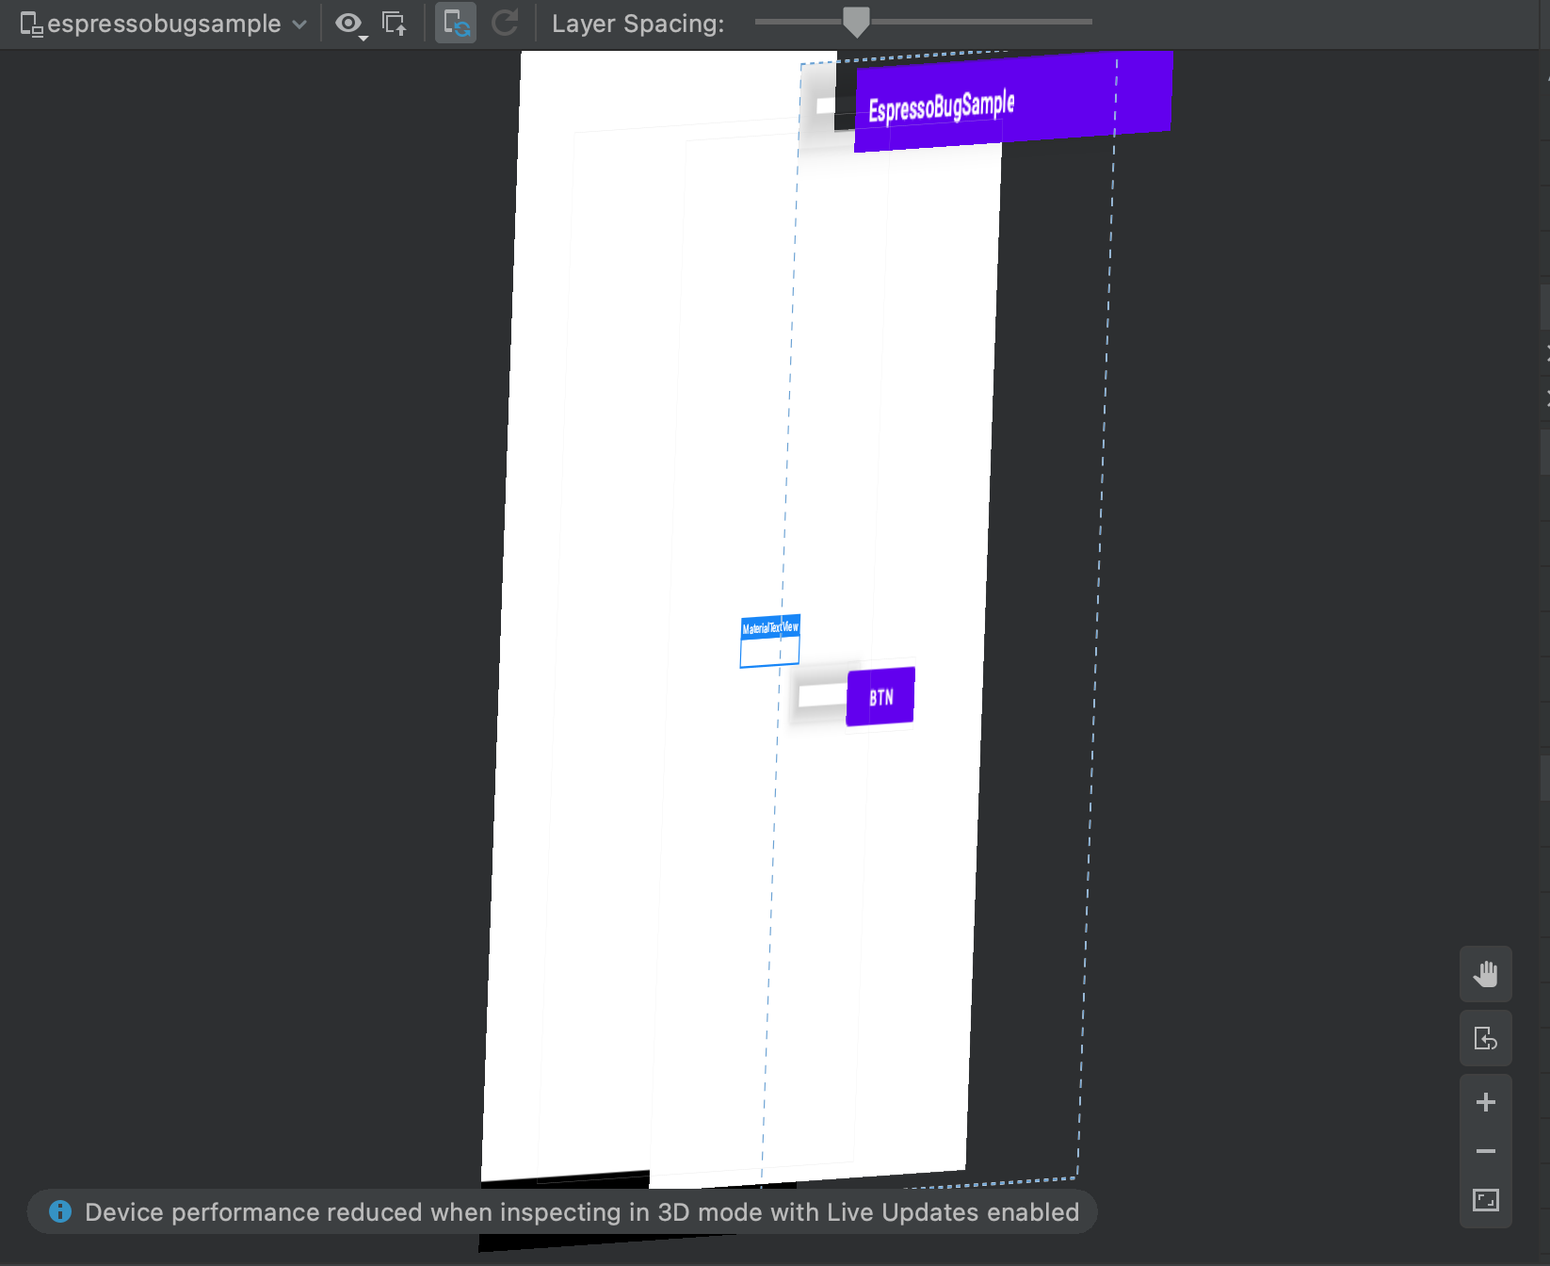Select the EspressoBugSample toolbar layer

coord(1013,102)
